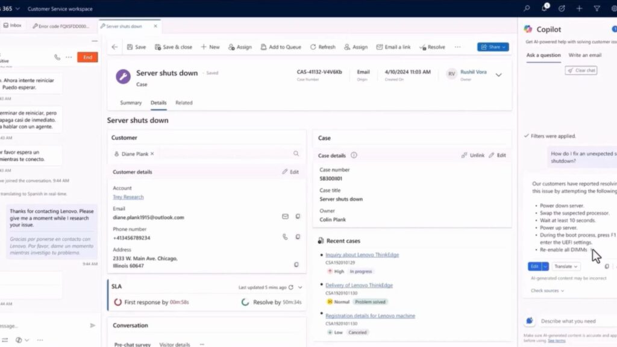This screenshot has height=347, width=617.
Task: Switch Copilot to Write an email
Action: 585,55
